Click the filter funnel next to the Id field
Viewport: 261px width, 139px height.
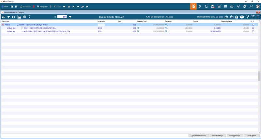(70, 17)
